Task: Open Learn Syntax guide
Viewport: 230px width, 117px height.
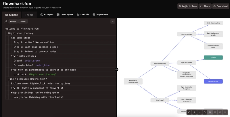Action: (x=65, y=14)
